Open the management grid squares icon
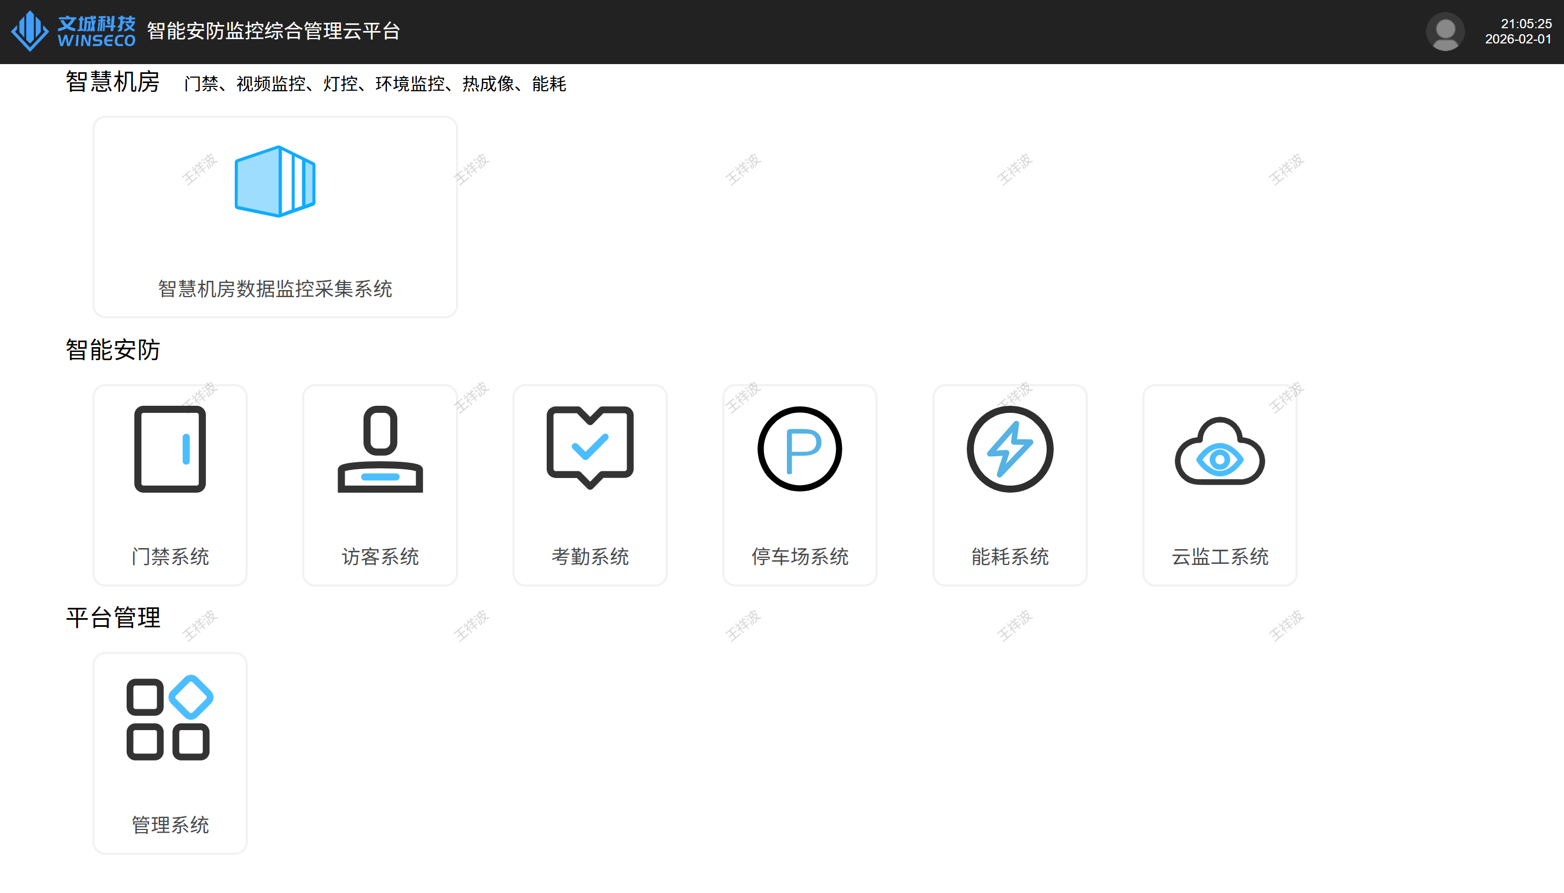 170,718
